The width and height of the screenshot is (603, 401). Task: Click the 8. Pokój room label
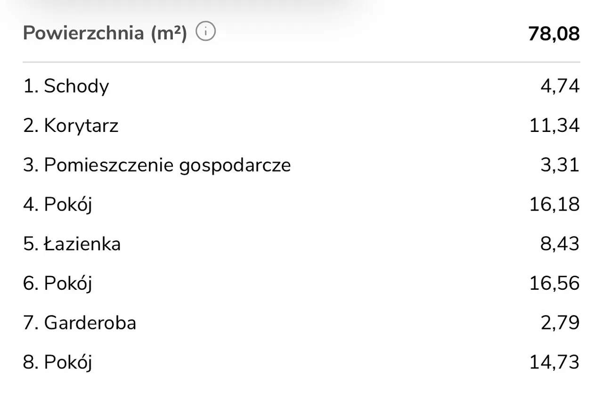(57, 362)
